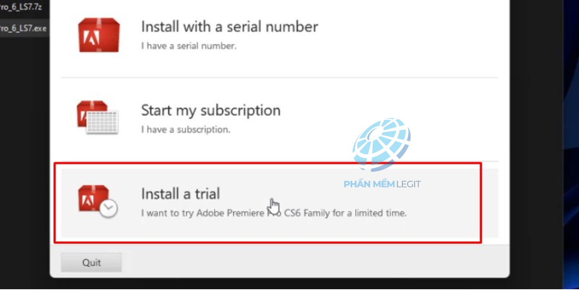Click the installer footer beside Quit button
Viewport: 579px width, 291px height.
pyautogui.click(x=311, y=263)
